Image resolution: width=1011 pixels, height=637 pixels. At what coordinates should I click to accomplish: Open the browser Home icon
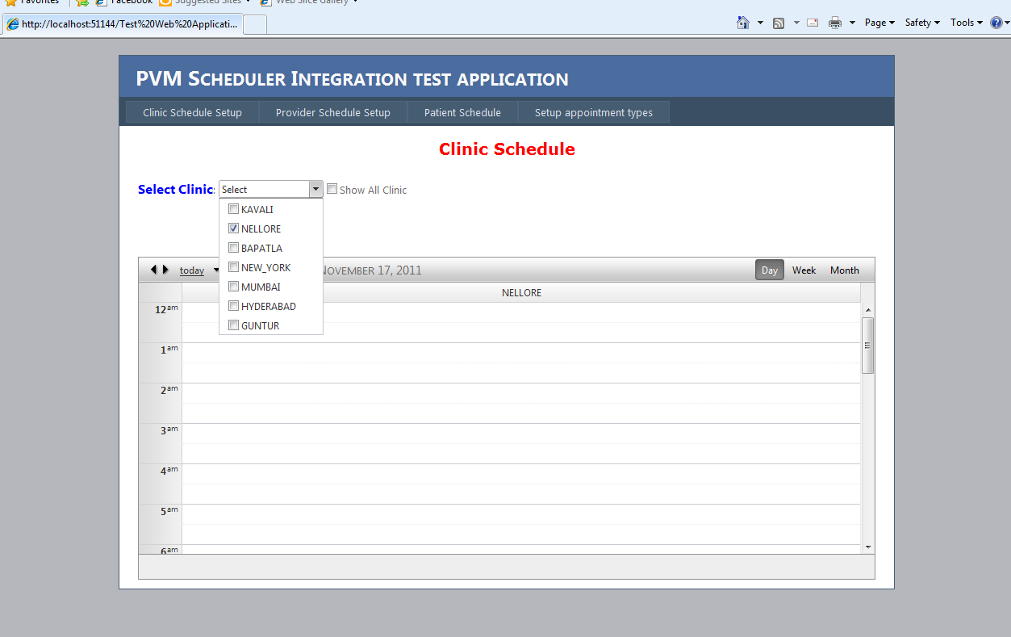pyautogui.click(x=743, y=23)
